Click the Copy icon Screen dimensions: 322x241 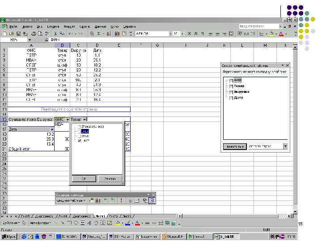click(x=62, y=33)
